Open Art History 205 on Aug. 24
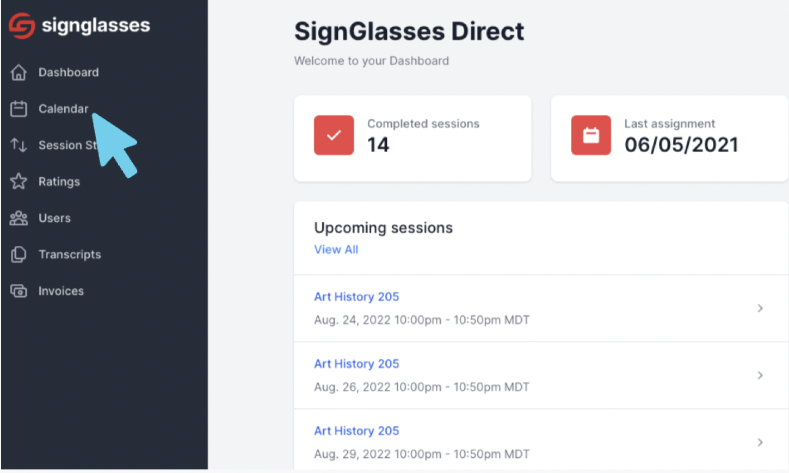 pyautogui.click(x=356, y=296)
